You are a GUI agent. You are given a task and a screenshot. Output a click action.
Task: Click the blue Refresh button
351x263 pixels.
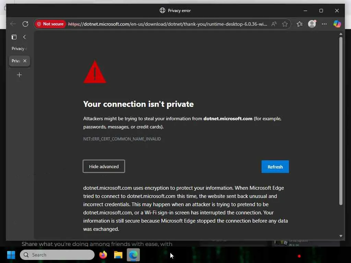275,167
